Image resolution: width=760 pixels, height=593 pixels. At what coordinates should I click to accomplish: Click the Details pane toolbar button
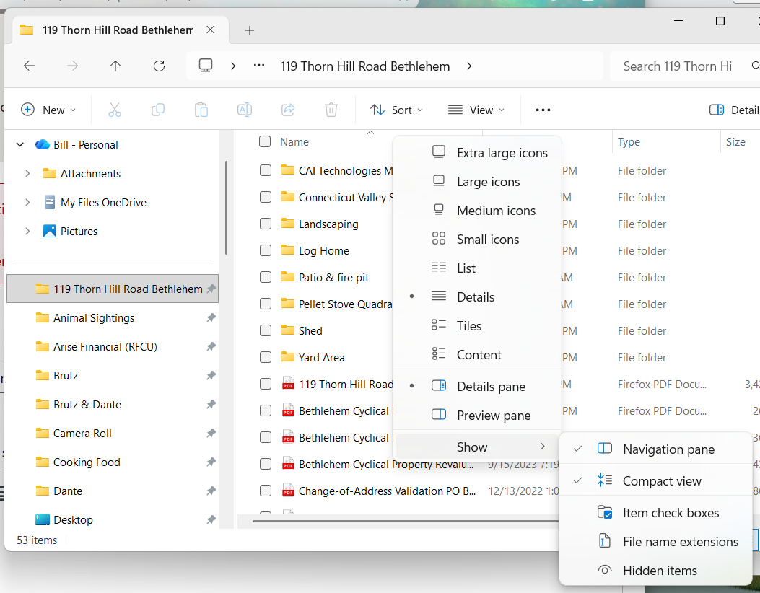tap(734, 110)
